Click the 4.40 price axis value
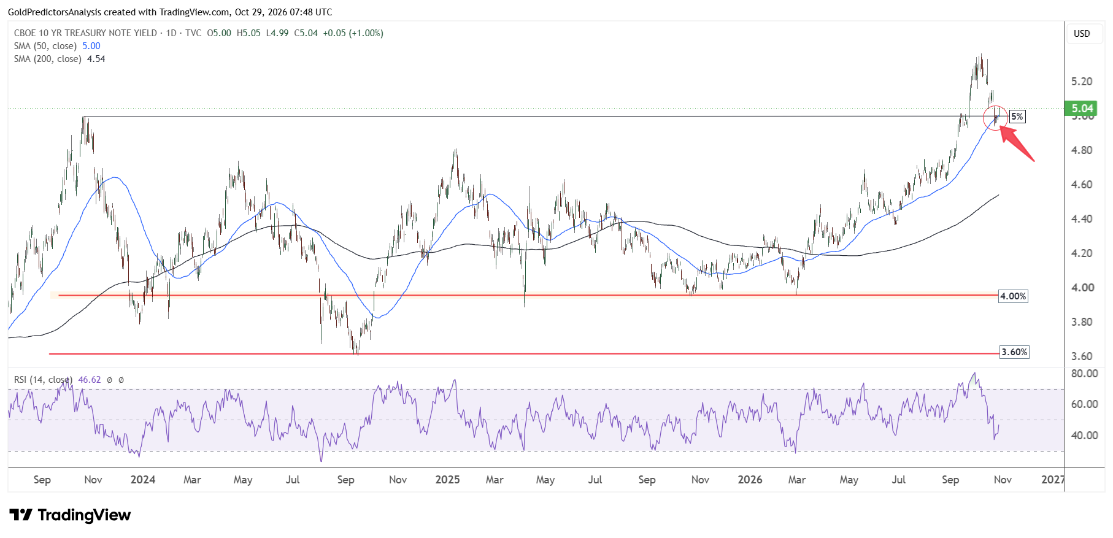The image size is (1113, 538). pyautogui.click(x=1082, y=219)
